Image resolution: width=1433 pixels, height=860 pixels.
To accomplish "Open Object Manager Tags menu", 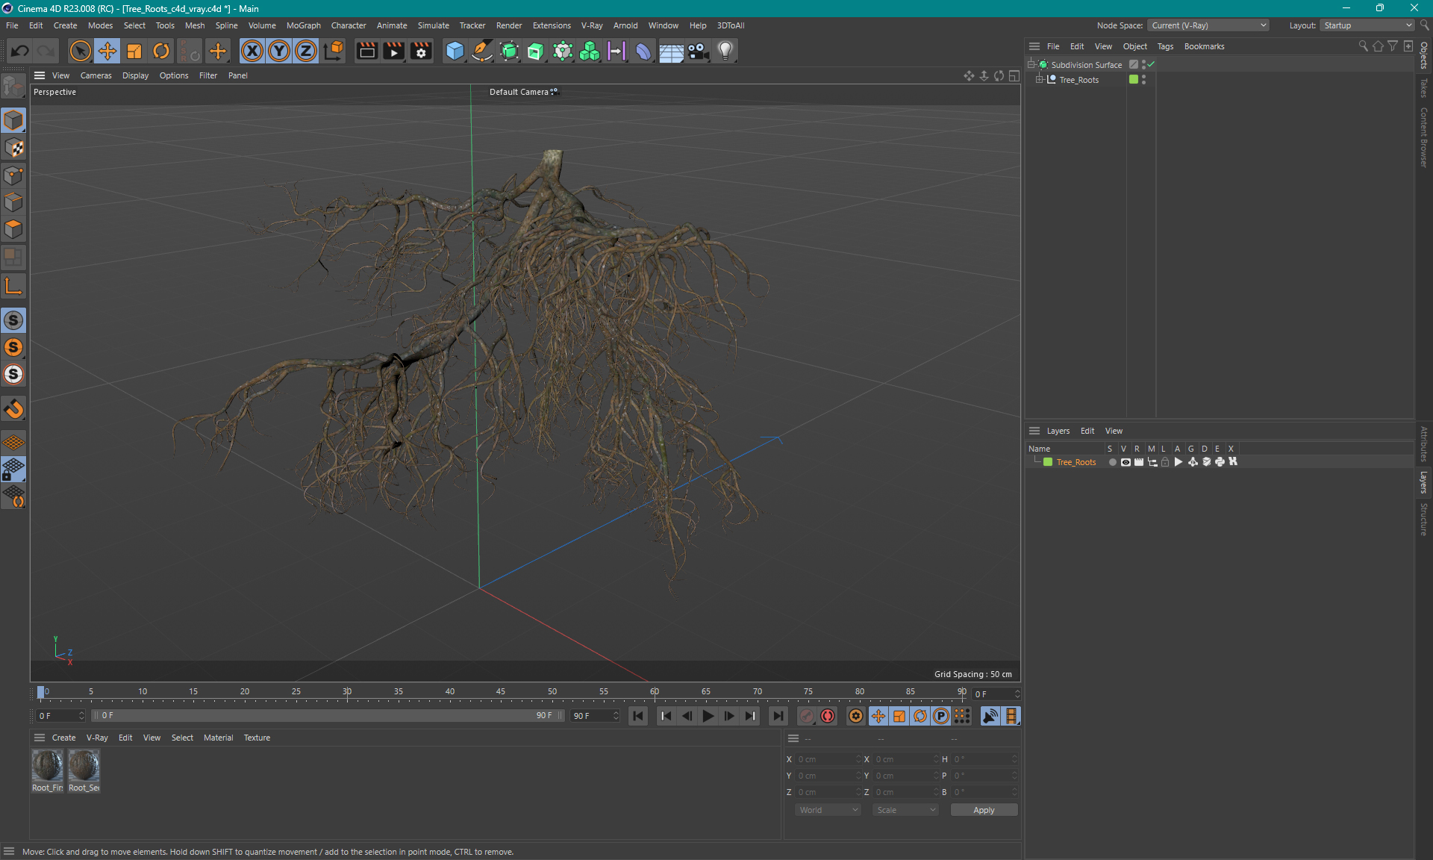I will click(x=1165, y=46).
